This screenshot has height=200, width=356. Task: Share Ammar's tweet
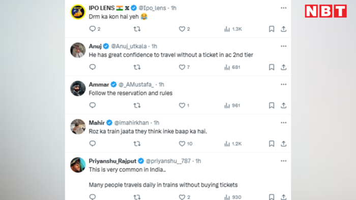[283, 105]
